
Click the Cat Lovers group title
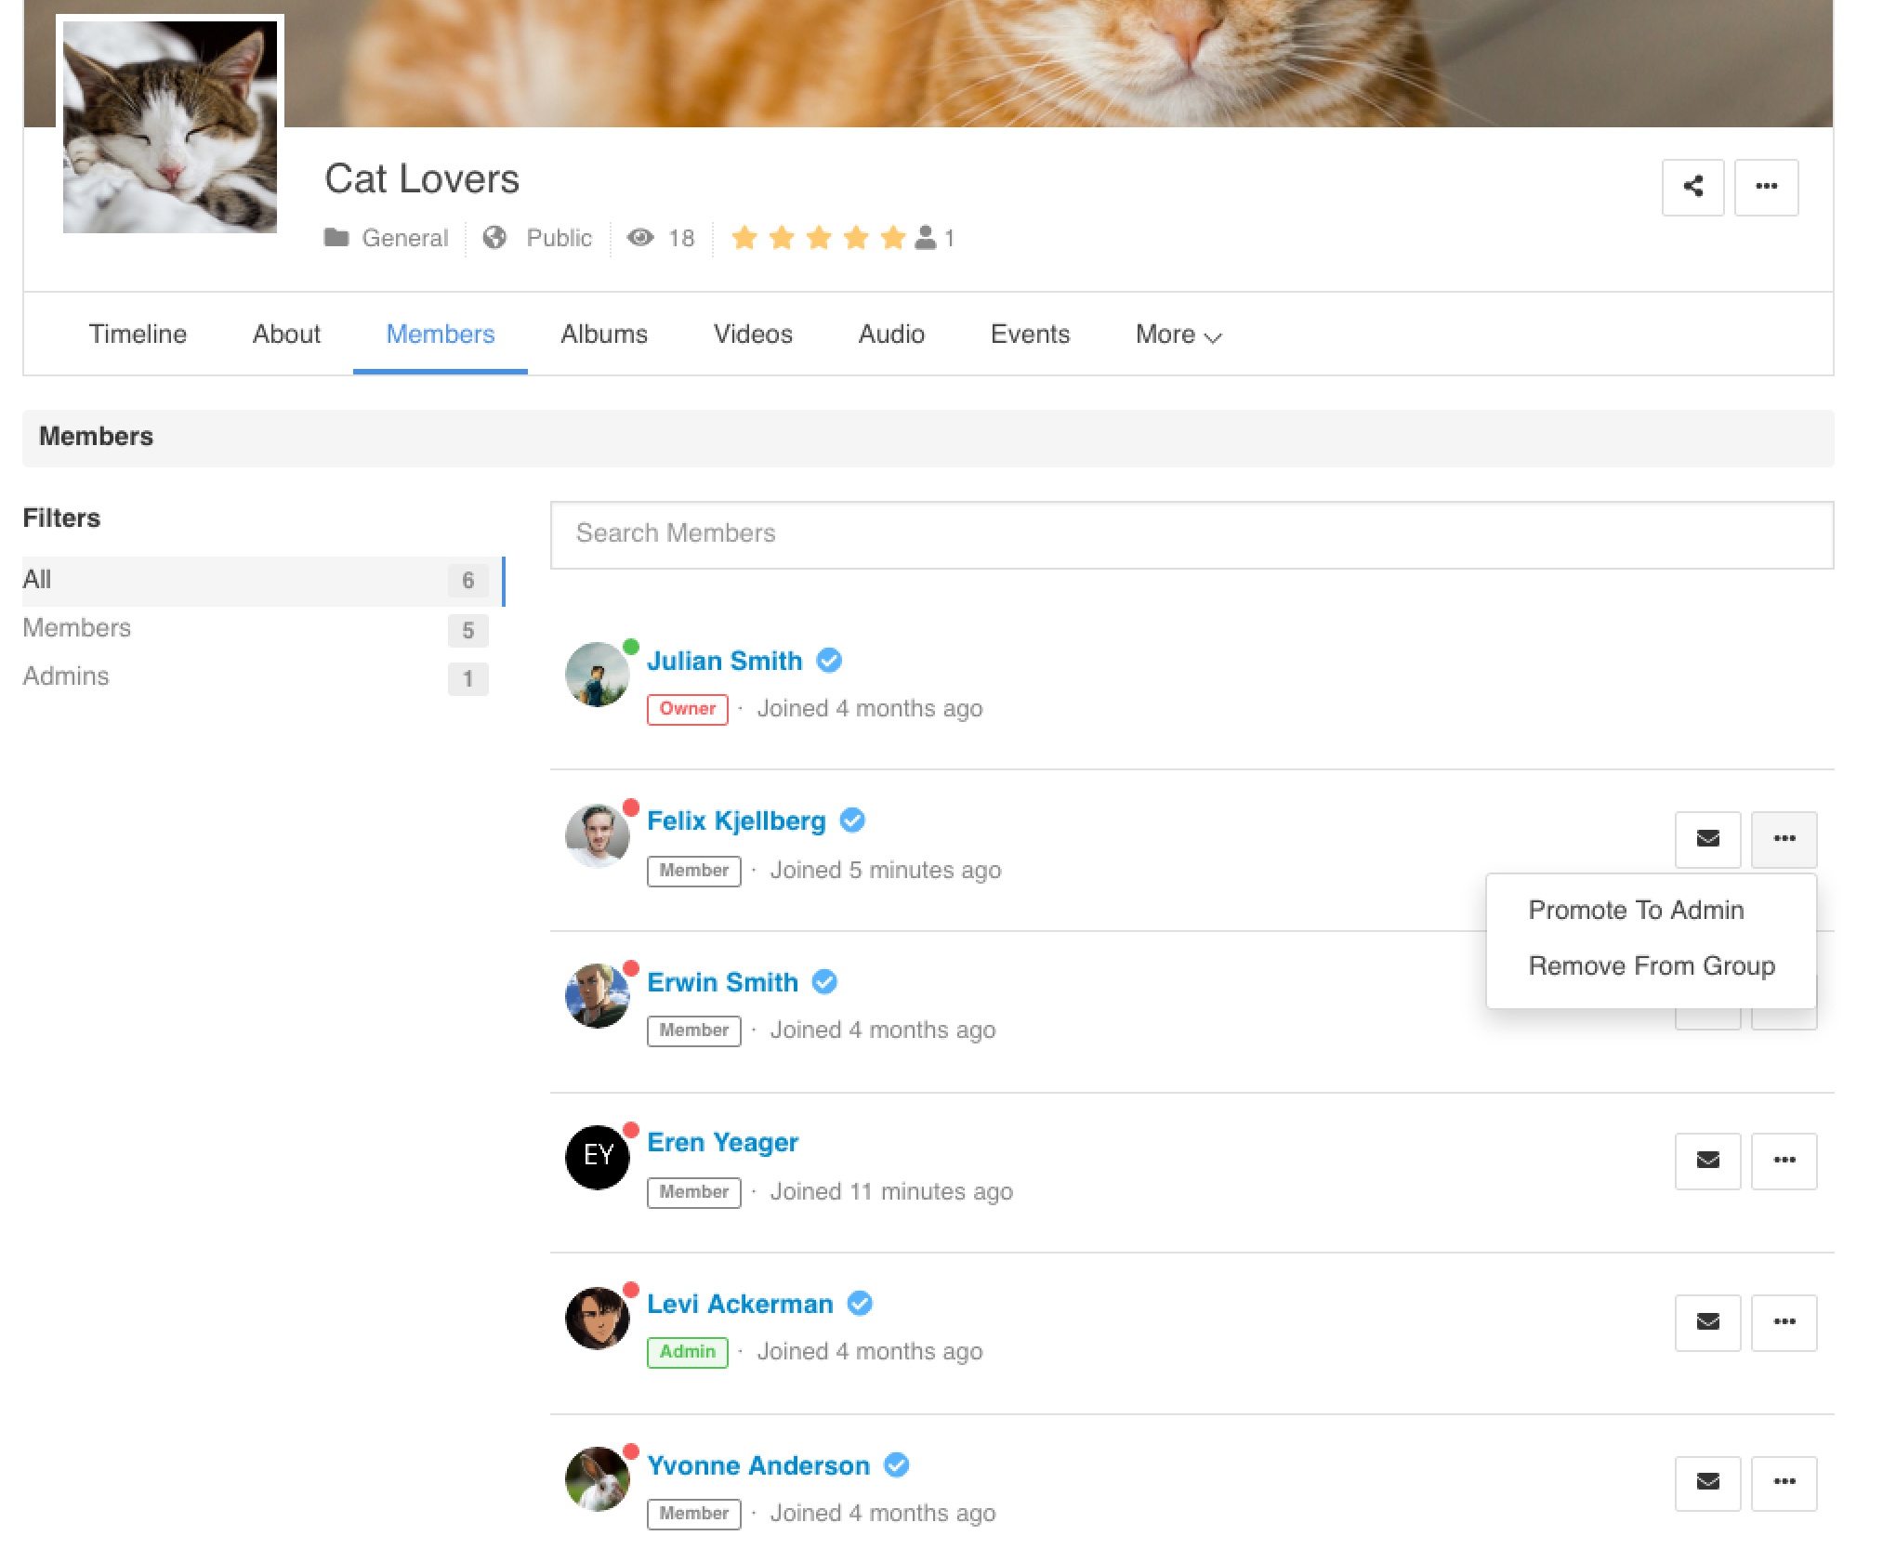pos(421,178)
